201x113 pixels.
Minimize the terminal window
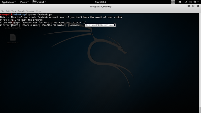coord(189,6)
